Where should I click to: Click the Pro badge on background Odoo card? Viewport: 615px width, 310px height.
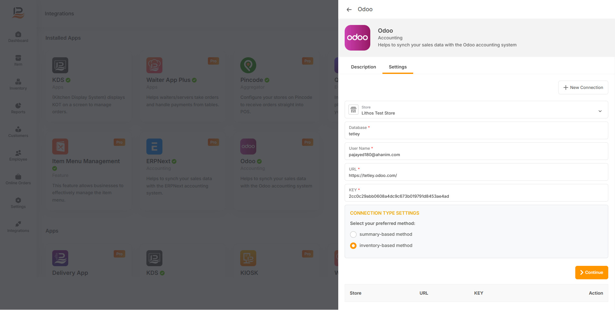307,142
